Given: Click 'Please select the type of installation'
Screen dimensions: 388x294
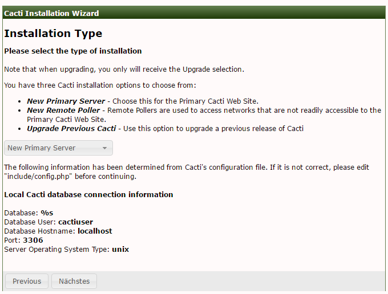Looking at the screenshot, I should 73,51.
